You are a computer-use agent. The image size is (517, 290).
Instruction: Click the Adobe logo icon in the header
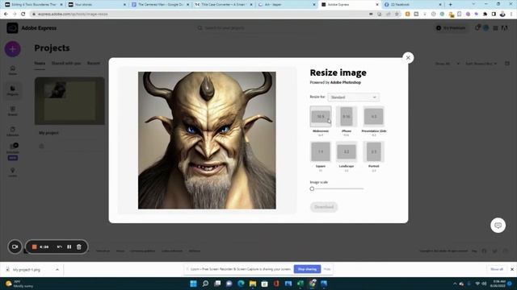click(504, 28)
